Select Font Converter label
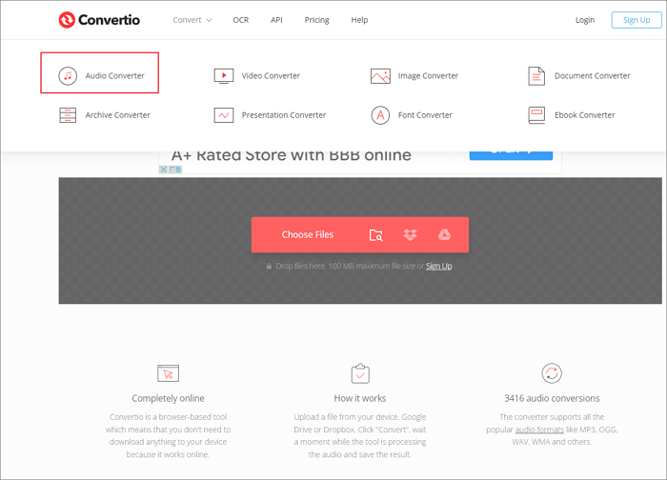The height and width of the screenshot is (480, 667). pos(425,115)
